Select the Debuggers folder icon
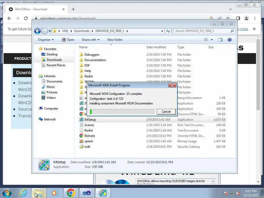The width and height of the screenshot is (264, 198). point(81,55)
